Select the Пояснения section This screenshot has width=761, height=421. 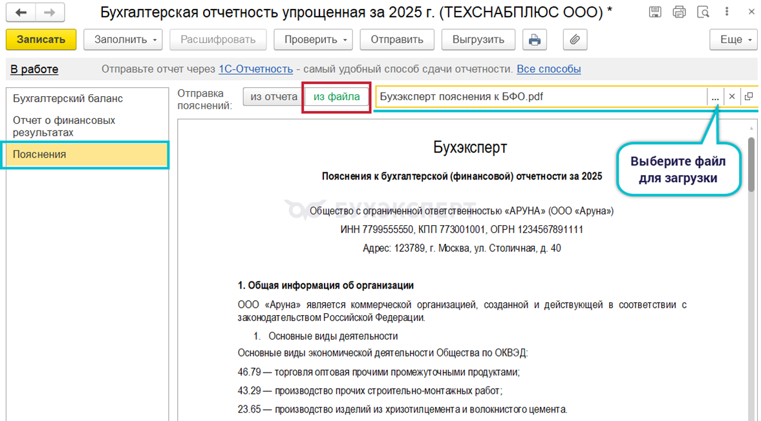click(x=86, y=154)
